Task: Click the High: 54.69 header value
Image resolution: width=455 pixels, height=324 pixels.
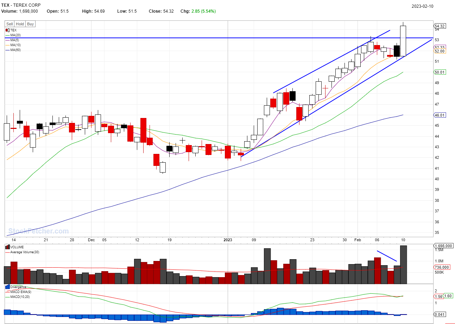Action: coord(93,11)
